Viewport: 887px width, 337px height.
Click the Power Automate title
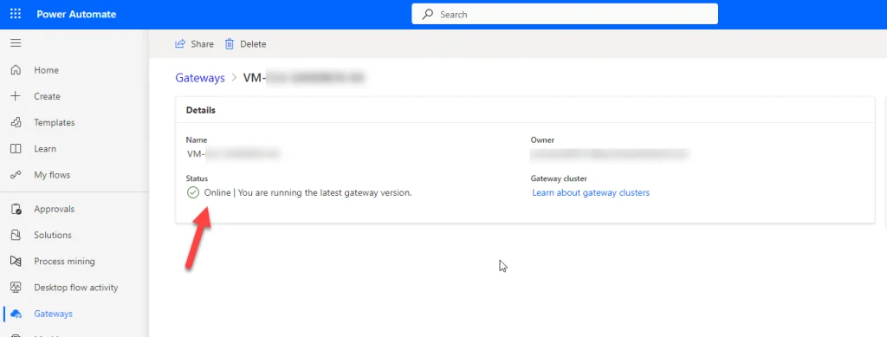point(76,15)
